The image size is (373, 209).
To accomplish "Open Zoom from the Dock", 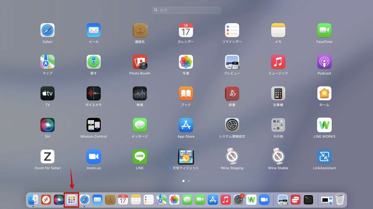I will 264,200.
